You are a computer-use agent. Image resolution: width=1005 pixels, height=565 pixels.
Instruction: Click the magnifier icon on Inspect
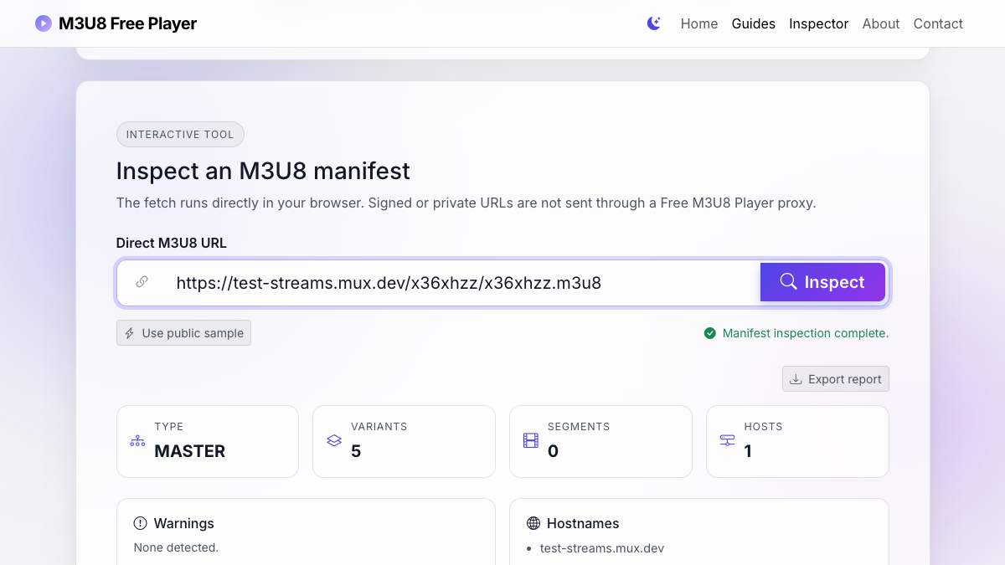[x=788, y=281]
